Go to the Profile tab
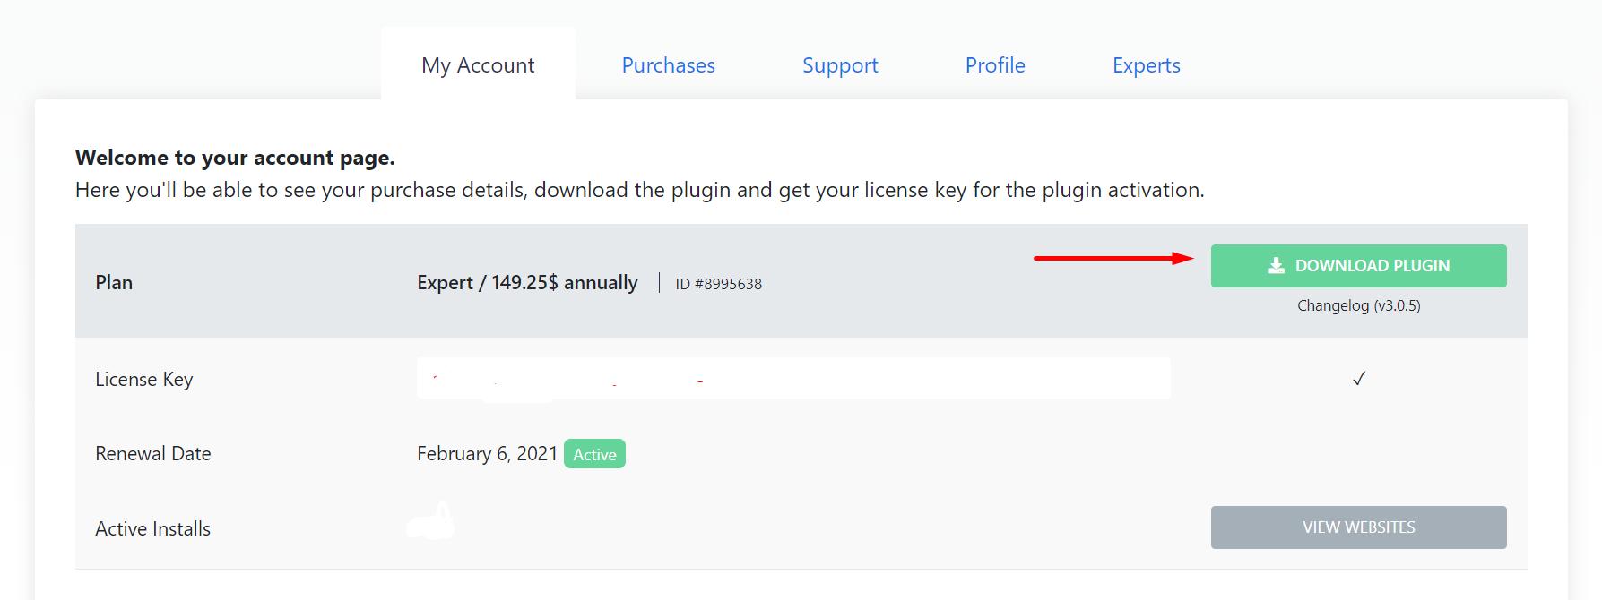 click(x=995, y=65)
